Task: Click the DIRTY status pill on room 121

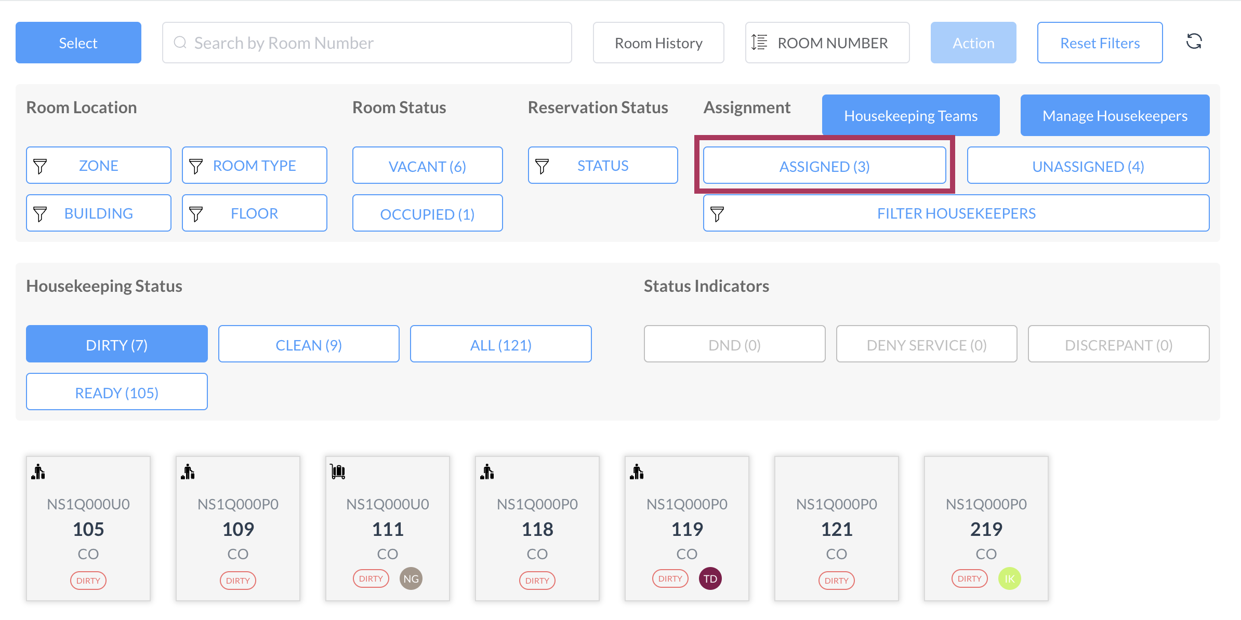Action: 836,581
